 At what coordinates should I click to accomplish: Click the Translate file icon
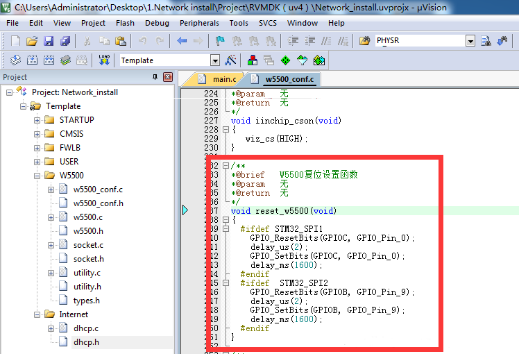click(x=15, y=60)
